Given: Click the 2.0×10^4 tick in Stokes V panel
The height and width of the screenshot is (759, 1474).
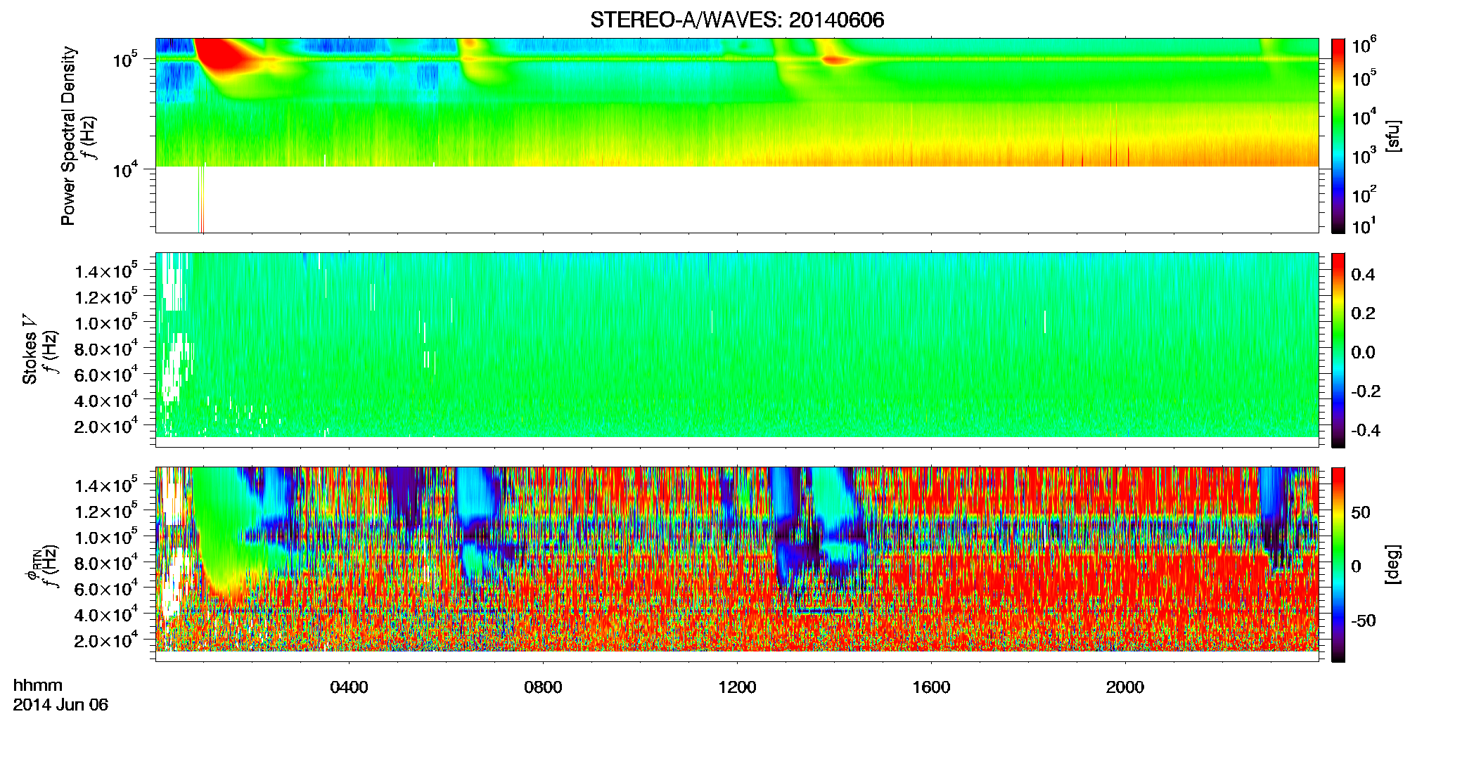Looking at the screenshot, I should pos(106,426).
